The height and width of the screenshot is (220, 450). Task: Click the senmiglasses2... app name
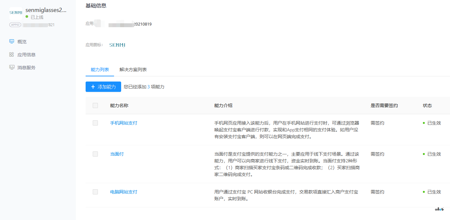[46, 10]
